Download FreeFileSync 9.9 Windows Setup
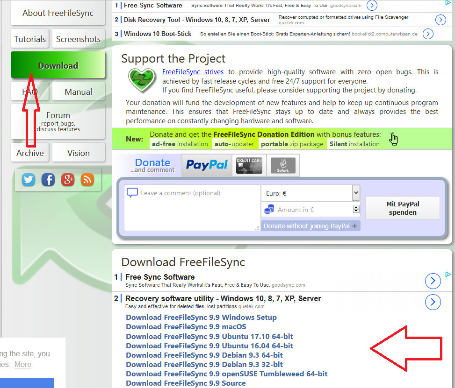The width and height of the screenshot is (455, 388). [x=201, y=317]
